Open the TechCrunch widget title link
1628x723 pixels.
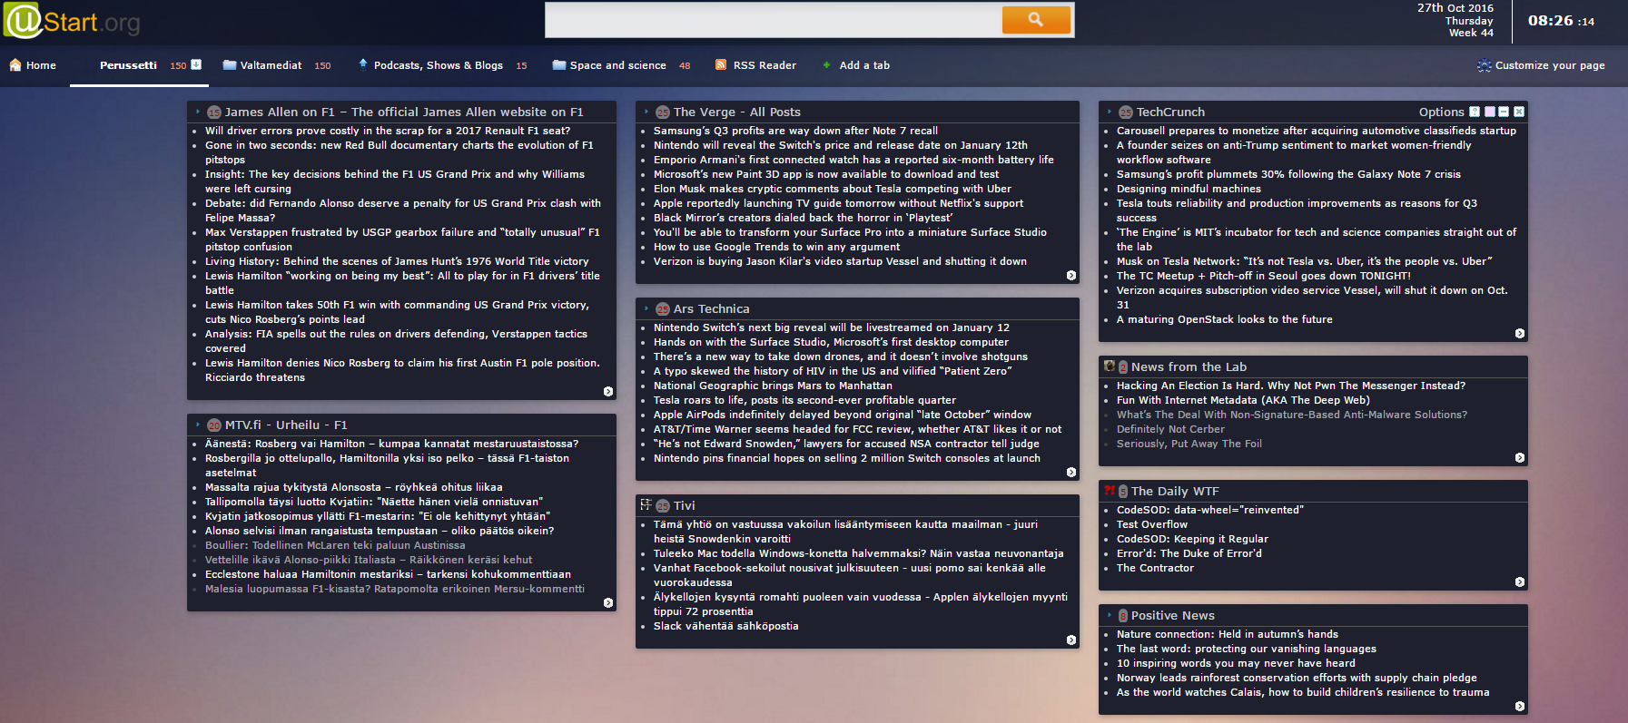[x=1170, y=112]
